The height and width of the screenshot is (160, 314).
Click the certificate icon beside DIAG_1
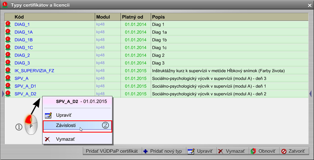8,24
